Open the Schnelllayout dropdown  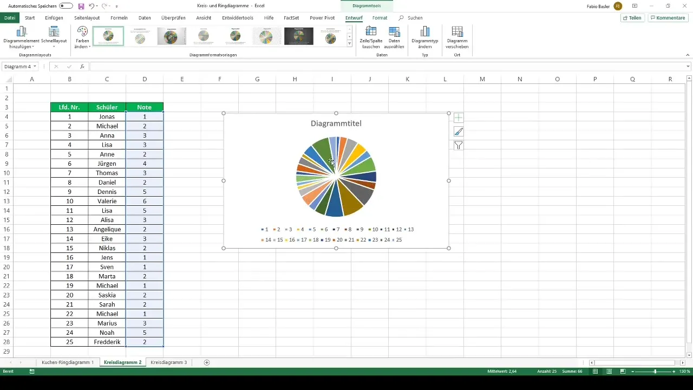tap(54, 37)
